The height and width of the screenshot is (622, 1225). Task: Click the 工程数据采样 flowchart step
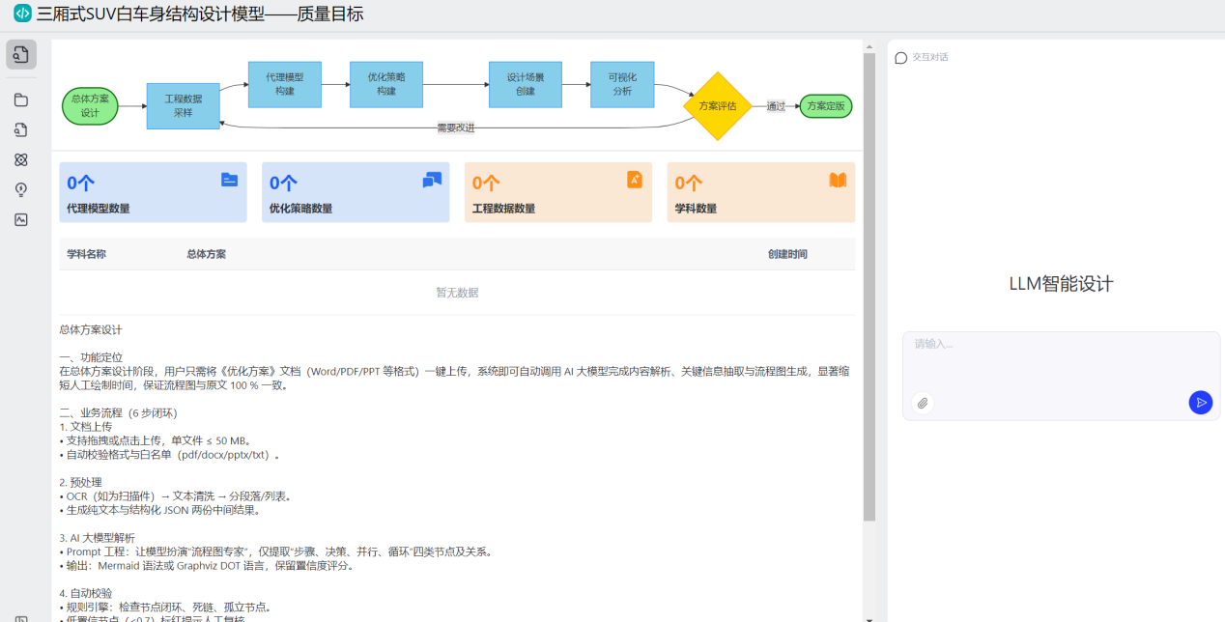183,105
